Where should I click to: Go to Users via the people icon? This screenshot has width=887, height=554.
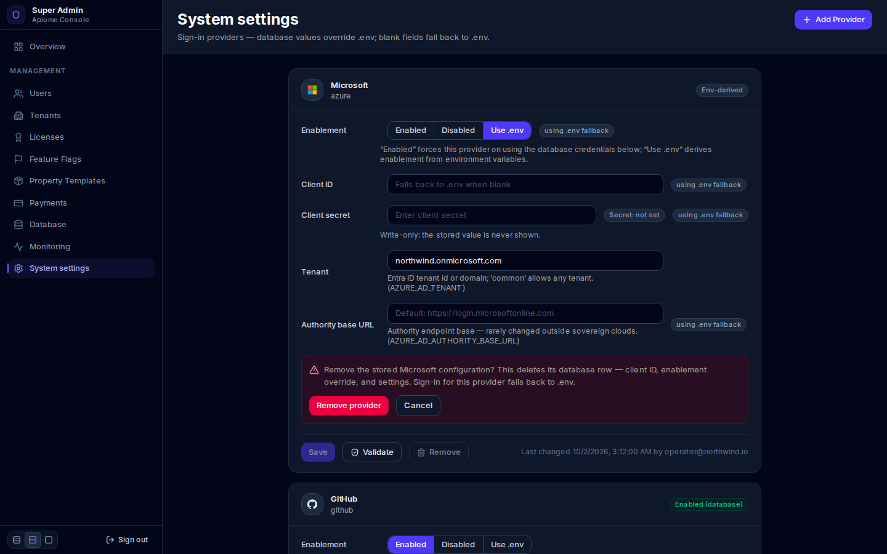tap(18, 94)
